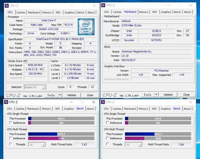Image resolution: width=200 pixels, height=159 pixels.
Task: Click multi thread Reference bar in bottom-right window
Action: tap(158, 138)
